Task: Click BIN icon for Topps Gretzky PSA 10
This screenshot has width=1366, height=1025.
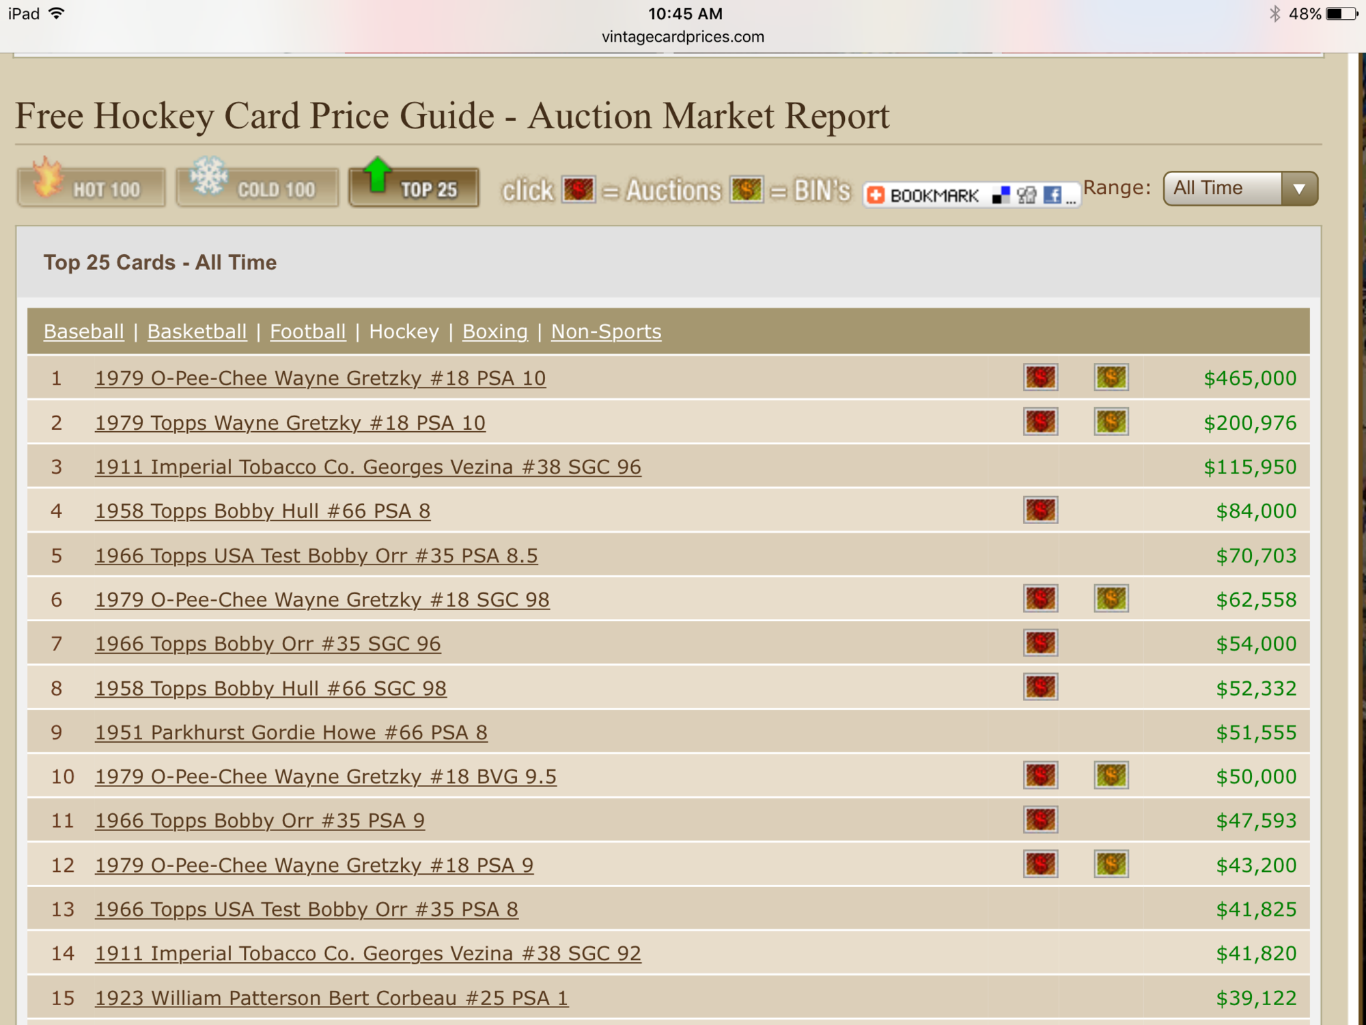Action: [1111, 422]
